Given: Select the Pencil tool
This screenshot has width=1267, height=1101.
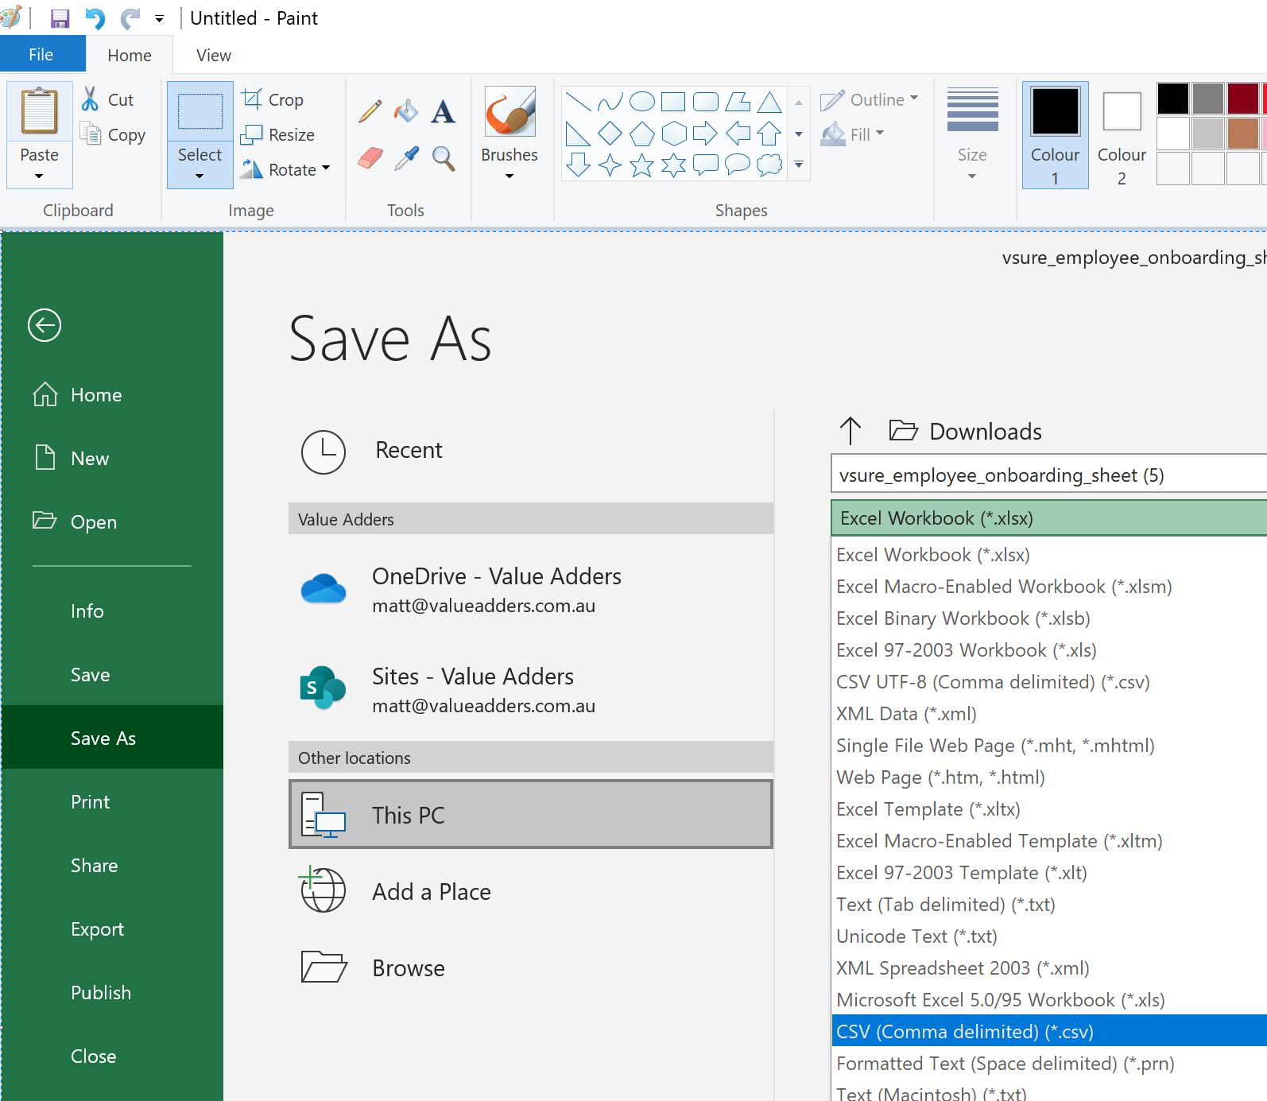Looking at the screenshot, I should 370,111.
